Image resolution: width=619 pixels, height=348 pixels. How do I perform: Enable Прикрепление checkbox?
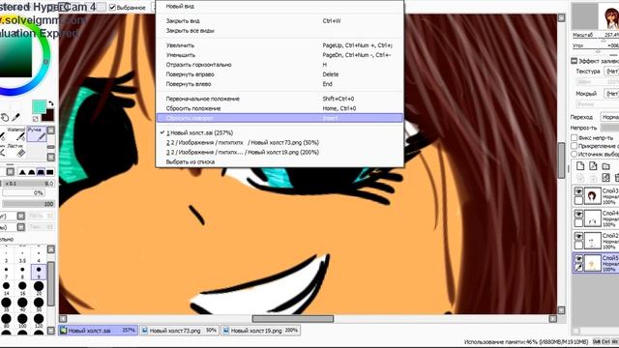tap(574, 146)
